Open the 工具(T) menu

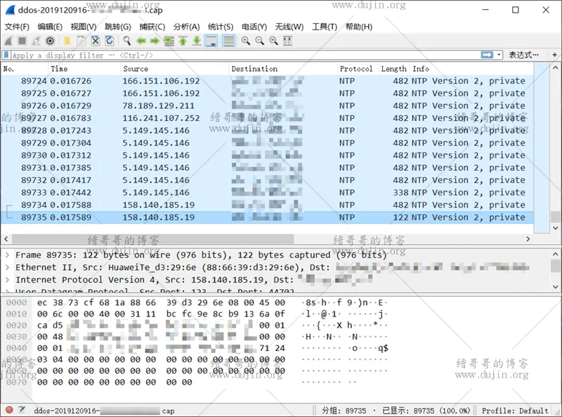coord(325,27)
